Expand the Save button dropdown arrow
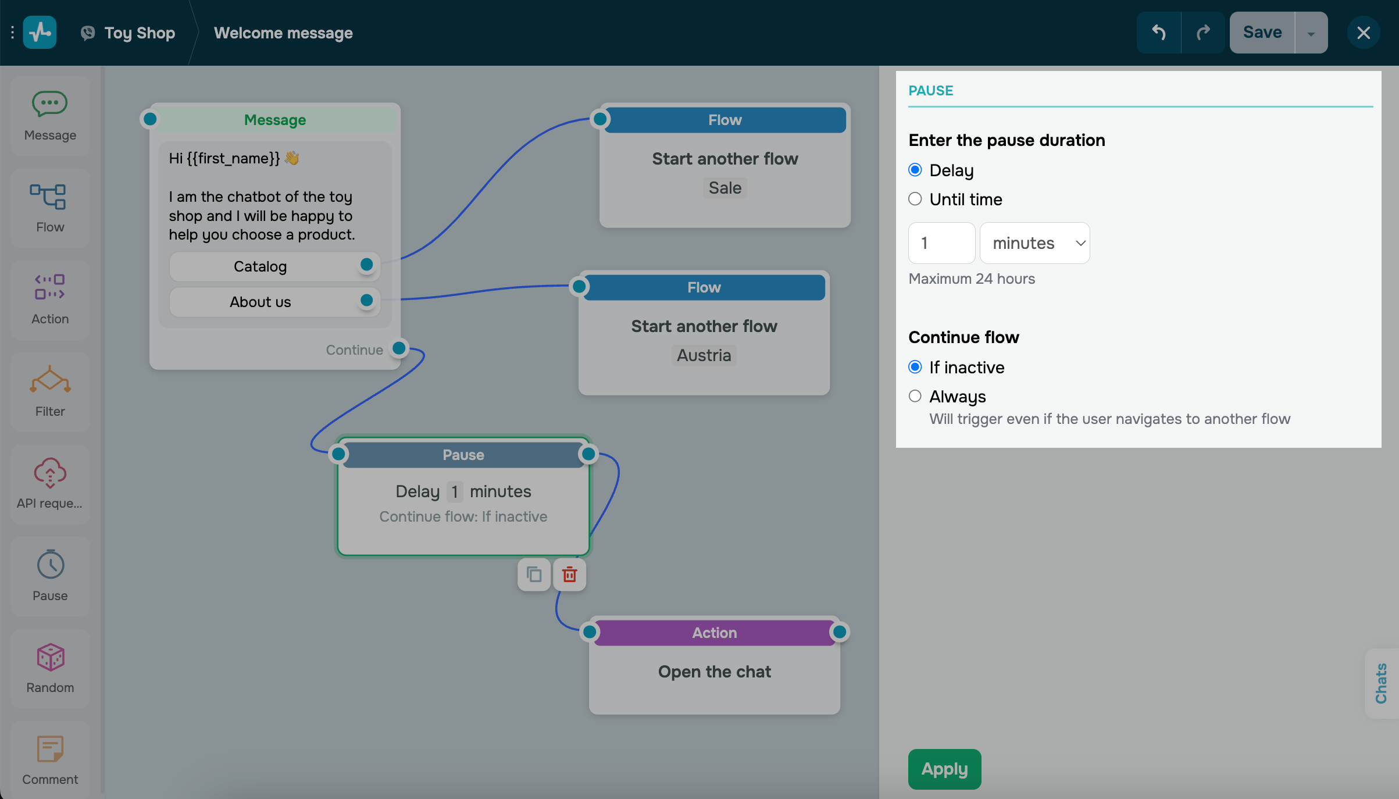1399x799 pixels. pos(1311,33)
